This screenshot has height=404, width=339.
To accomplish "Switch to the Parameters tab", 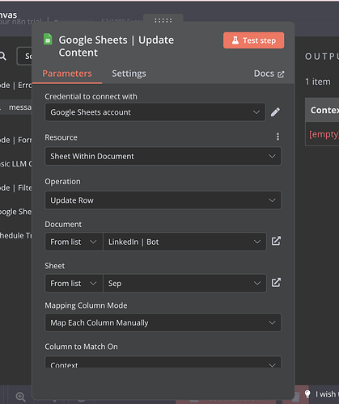I will pyautogui.click(x=67, y=74).
